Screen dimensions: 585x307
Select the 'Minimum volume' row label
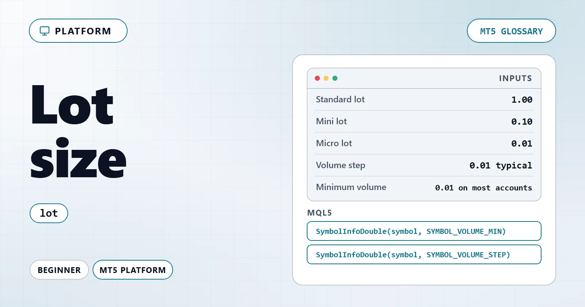351,187
